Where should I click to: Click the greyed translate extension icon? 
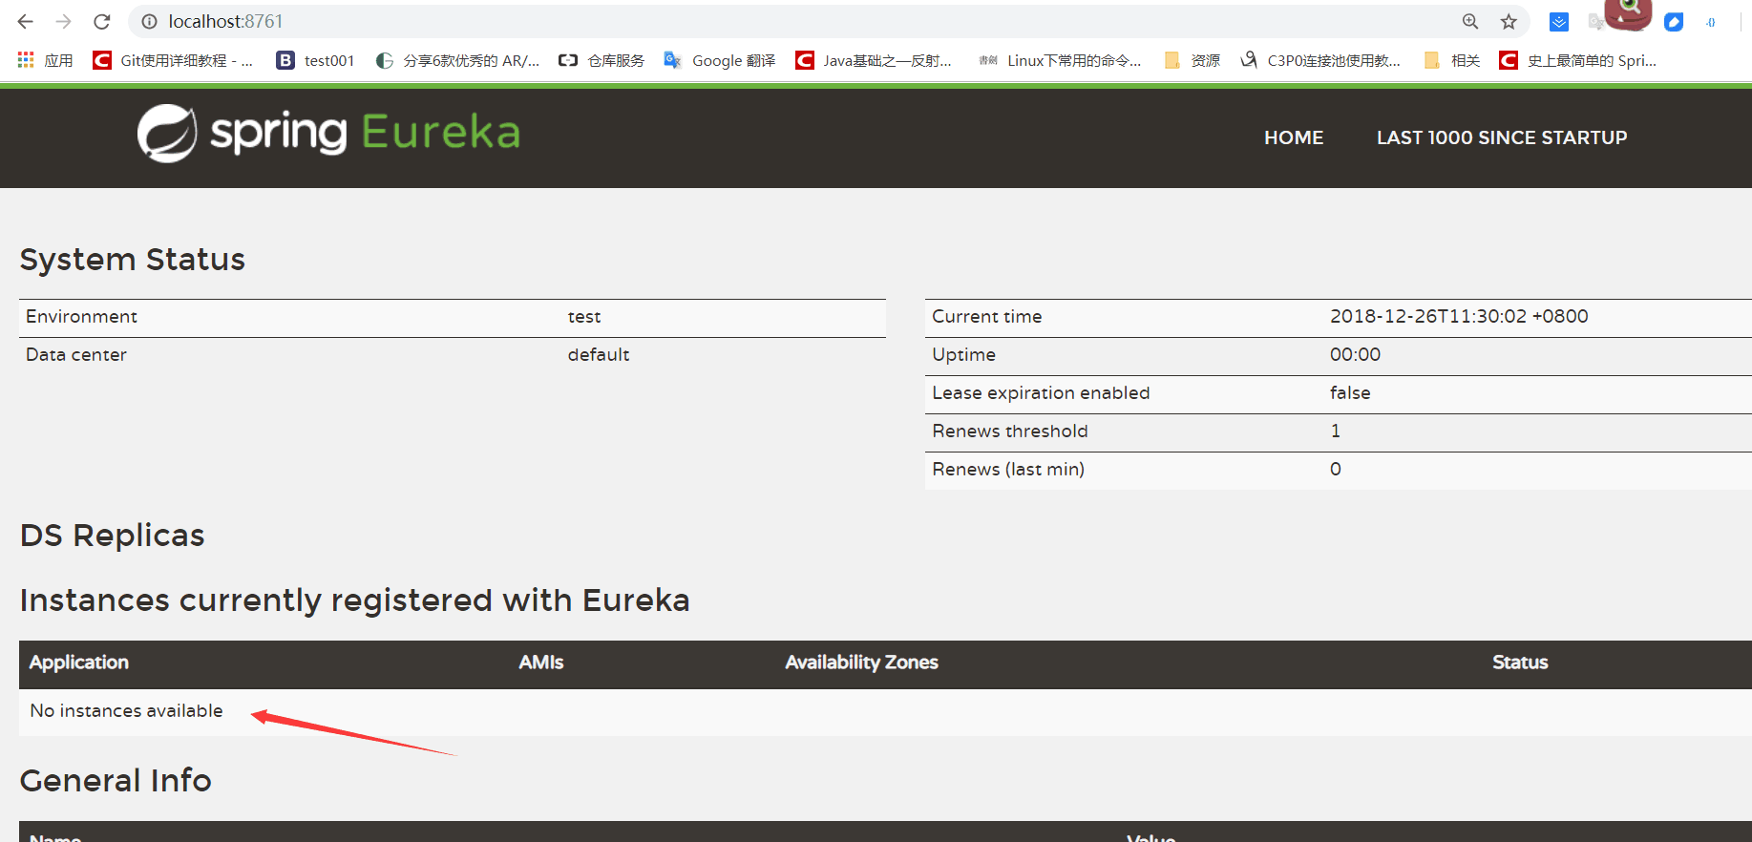click(1595, 21)
